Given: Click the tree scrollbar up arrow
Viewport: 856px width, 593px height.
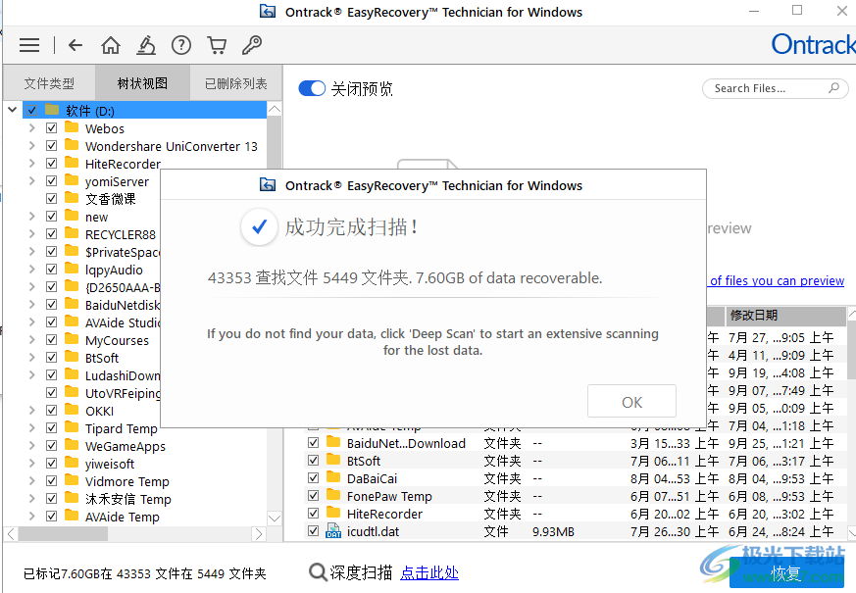Looking at the screenshot, I should pos(275,109).
